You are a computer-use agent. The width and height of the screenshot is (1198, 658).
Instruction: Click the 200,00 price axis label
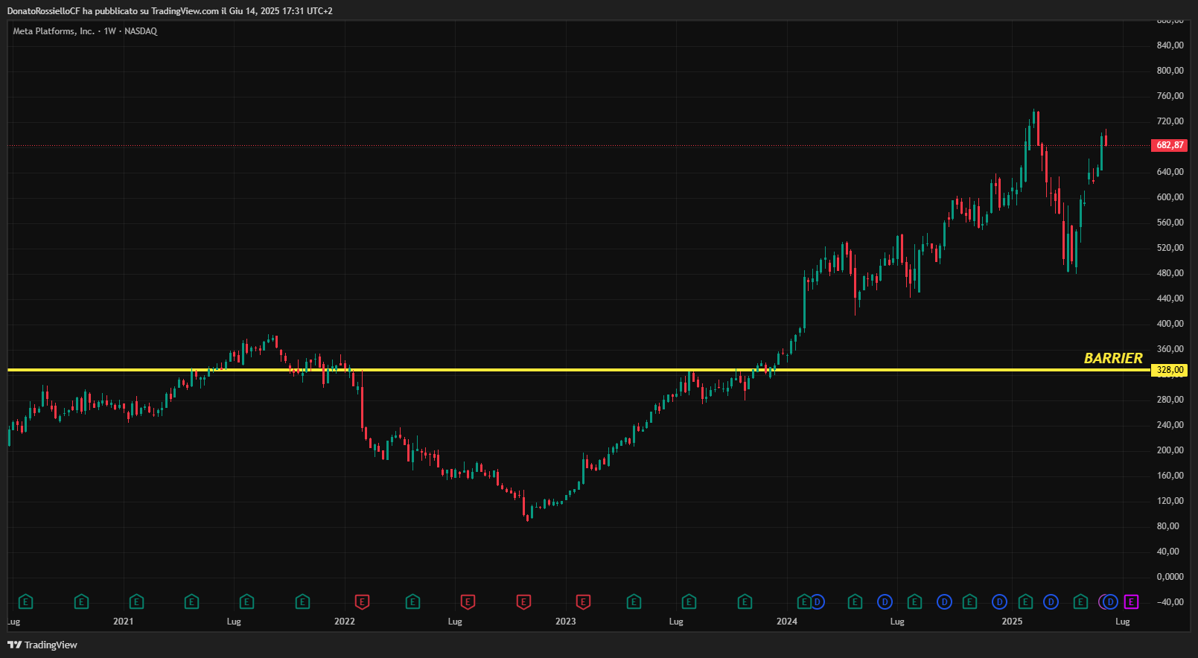1170,450
